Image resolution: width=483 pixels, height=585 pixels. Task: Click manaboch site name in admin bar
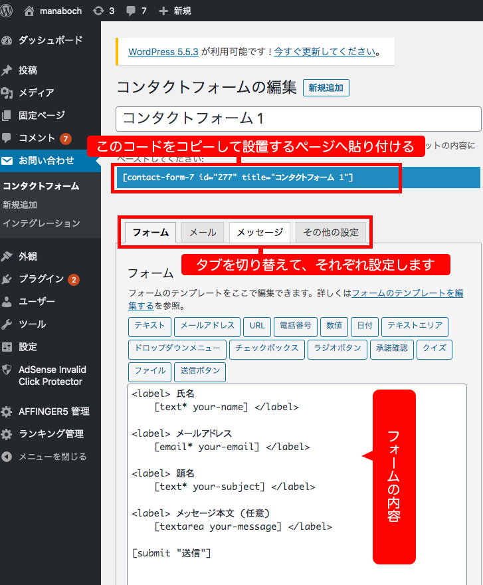pos(61,11)
